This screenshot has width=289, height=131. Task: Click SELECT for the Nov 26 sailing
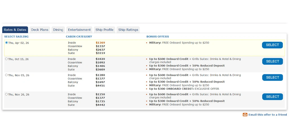point(272,97)
